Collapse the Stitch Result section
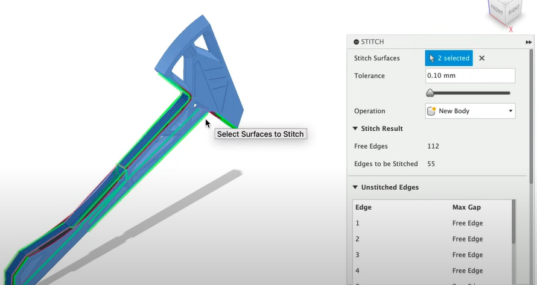The height and width of the screenshot is (285, 537). (x=356, y=128)
